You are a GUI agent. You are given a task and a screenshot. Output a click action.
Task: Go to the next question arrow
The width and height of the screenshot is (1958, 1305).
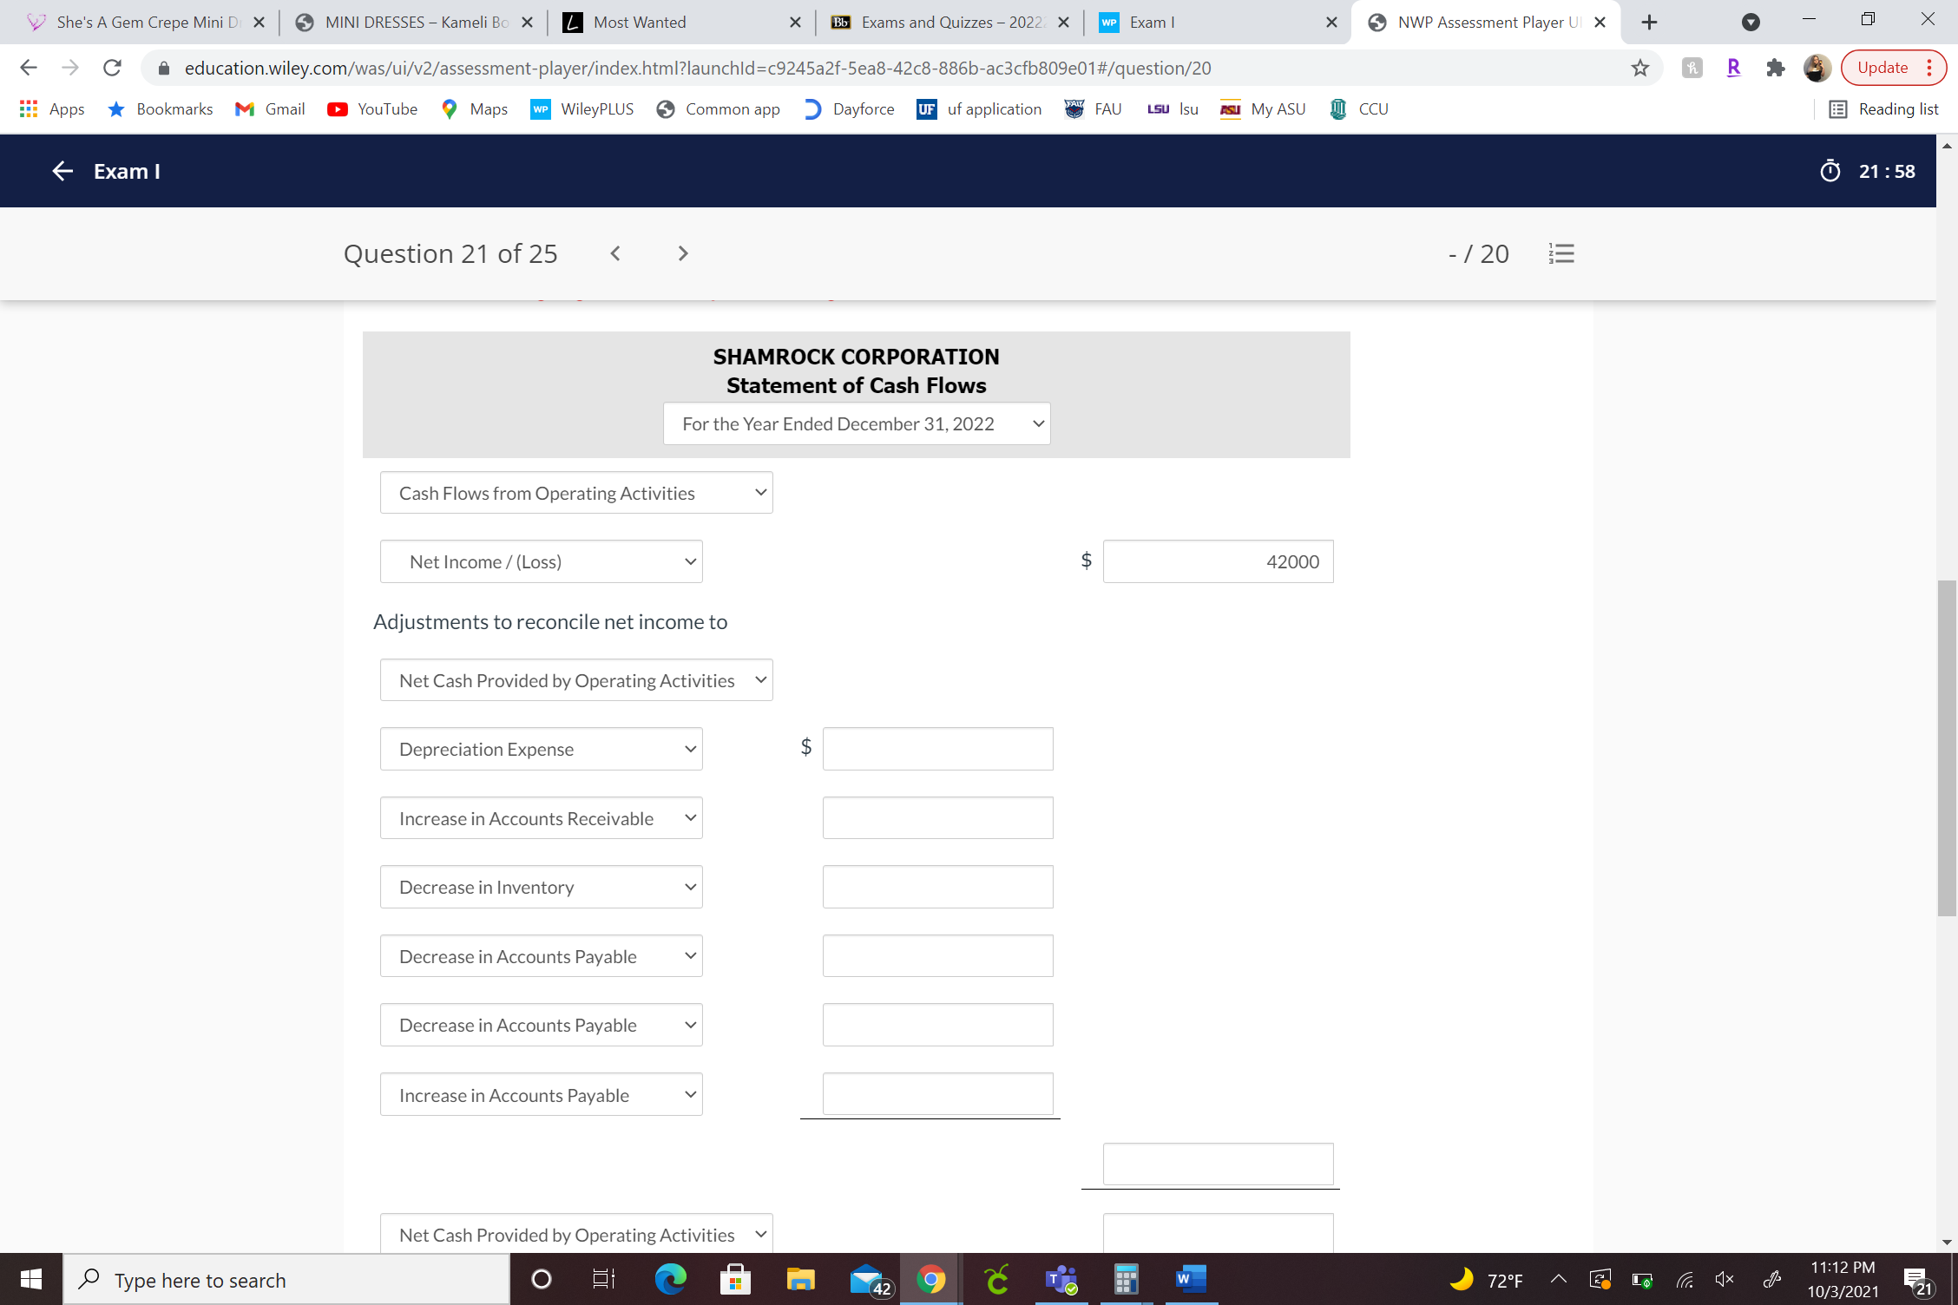click(x=683, y=253)
